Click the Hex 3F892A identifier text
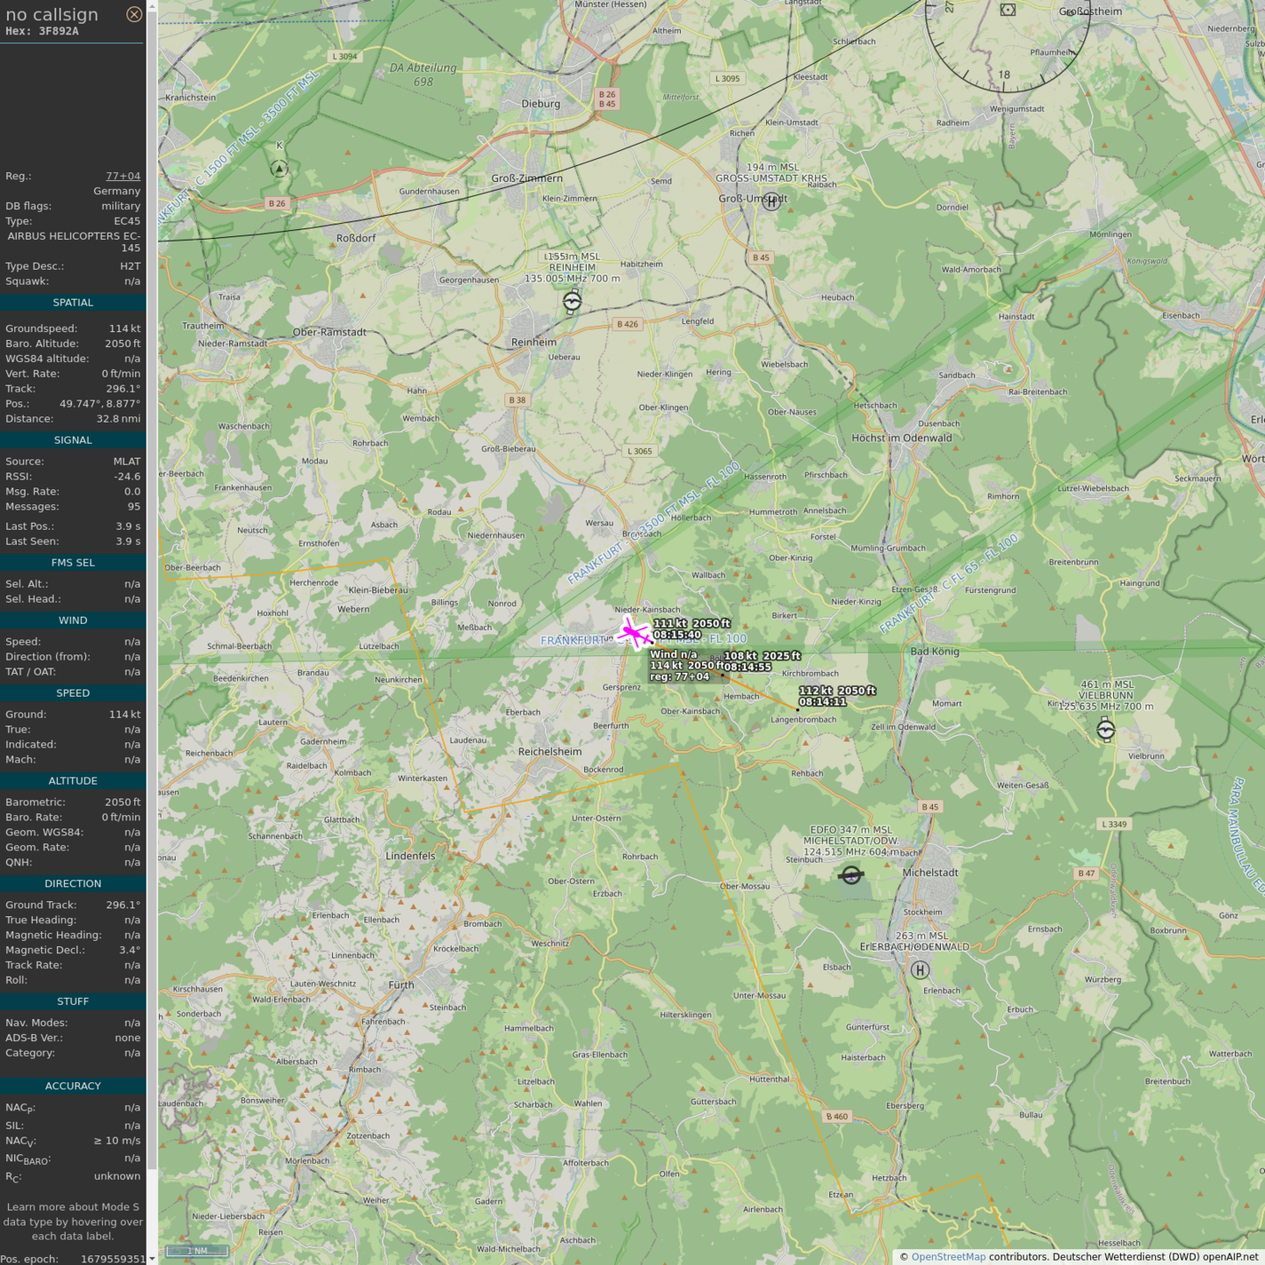Image resolution: width=1265 pixels, height=1265 pixels. [42, 31]
